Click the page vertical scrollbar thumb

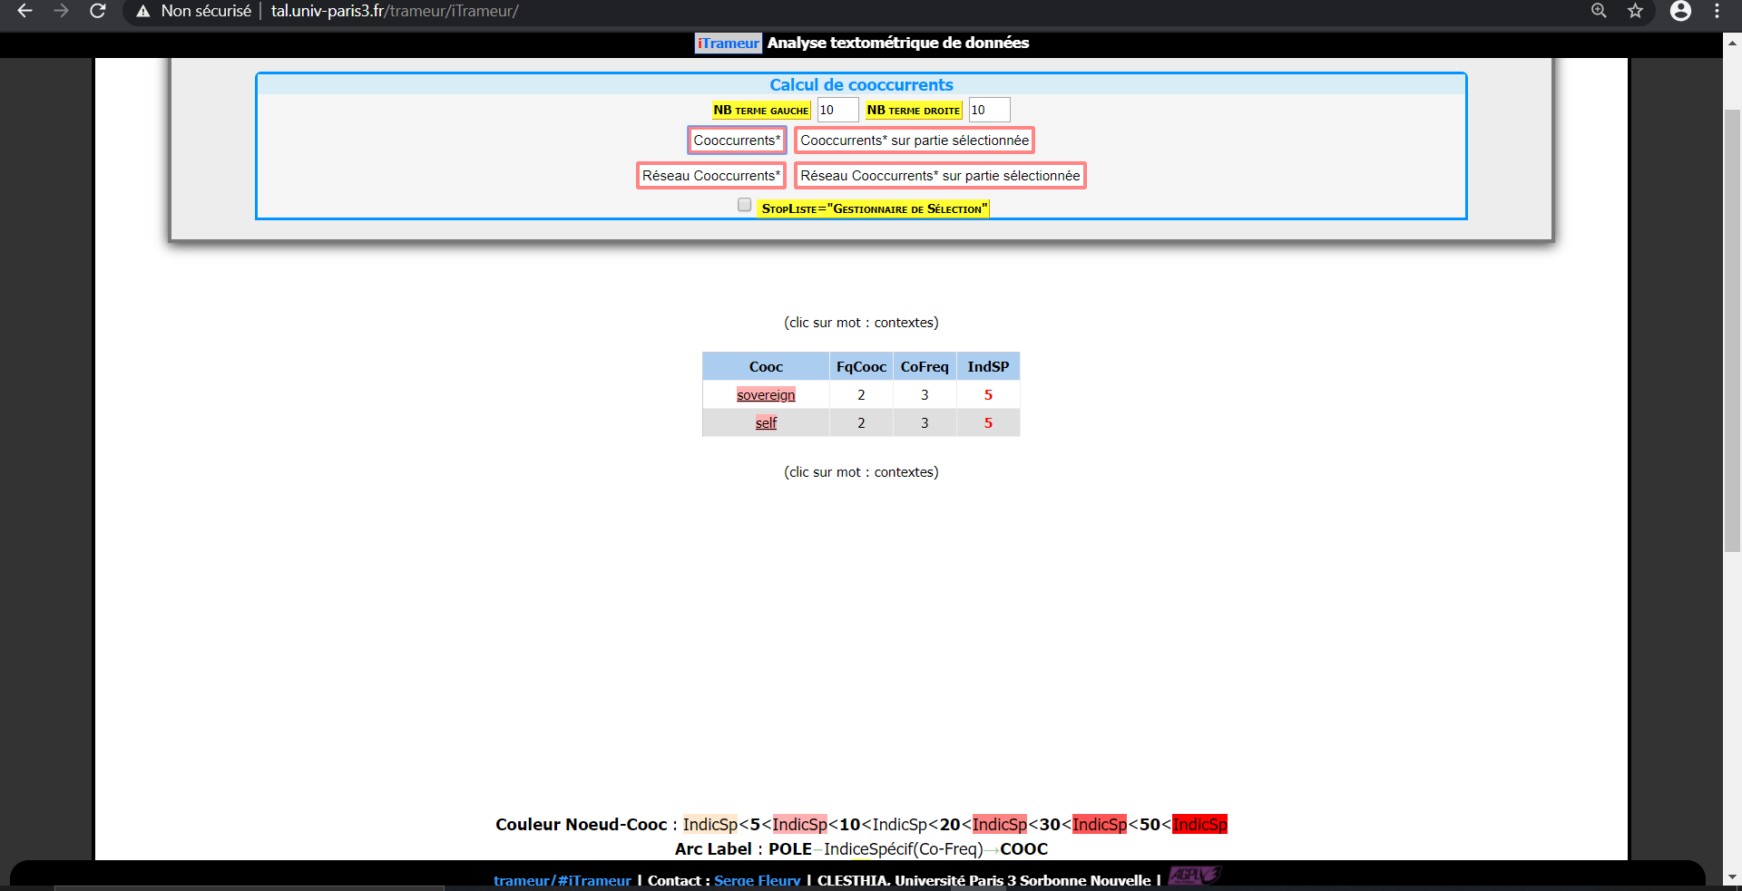point(1732,331)
